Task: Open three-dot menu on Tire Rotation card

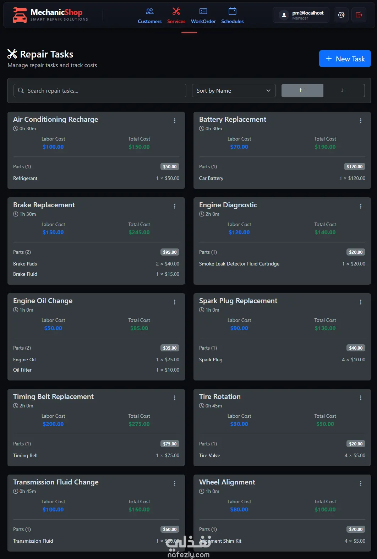Action: [x=361, y=398]
